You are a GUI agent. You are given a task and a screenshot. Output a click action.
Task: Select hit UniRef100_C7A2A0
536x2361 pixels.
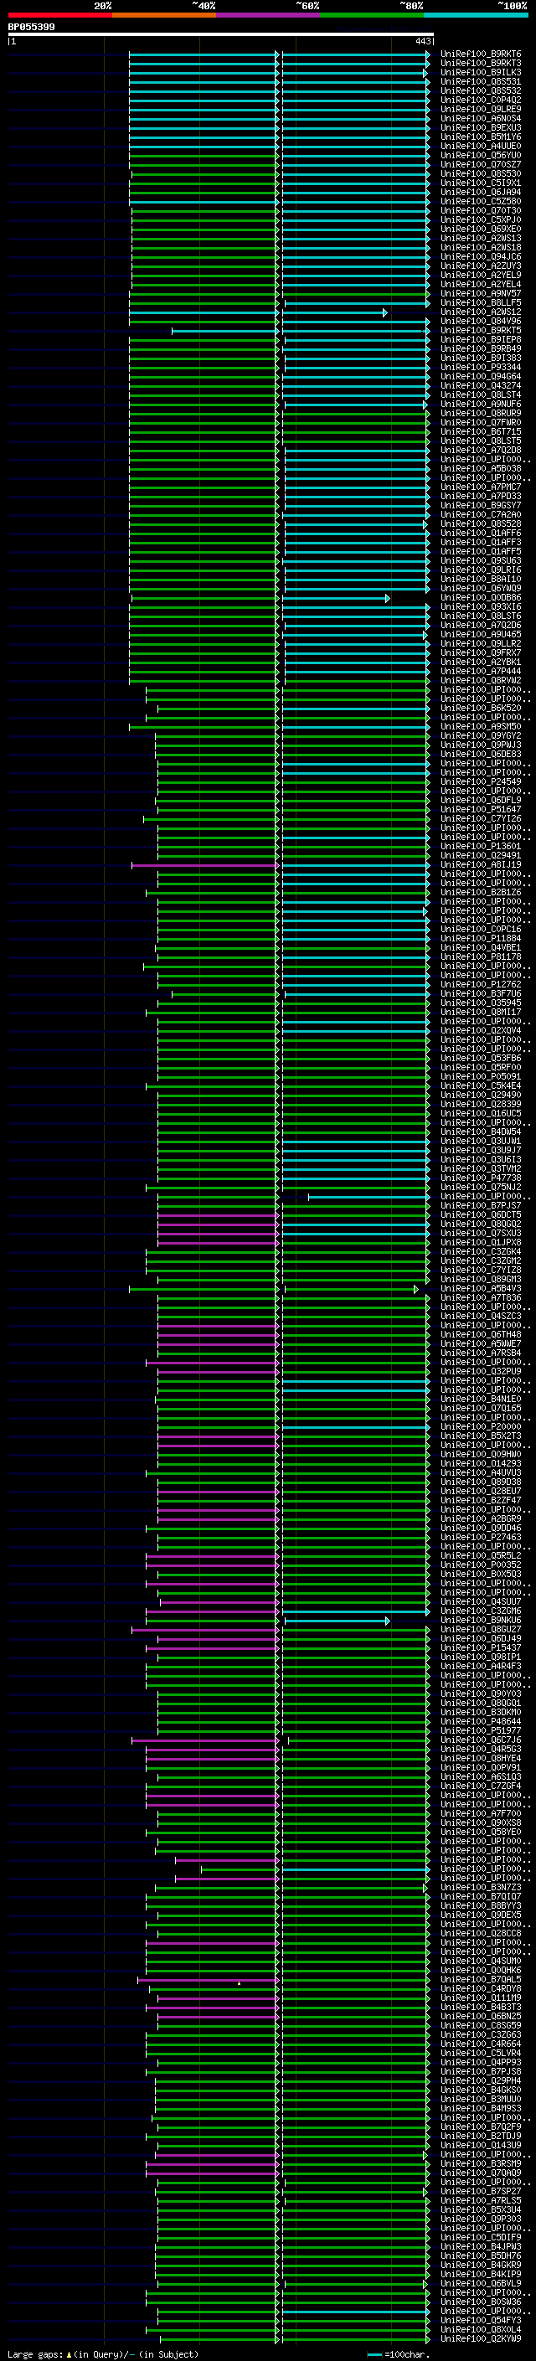(481, 514)
